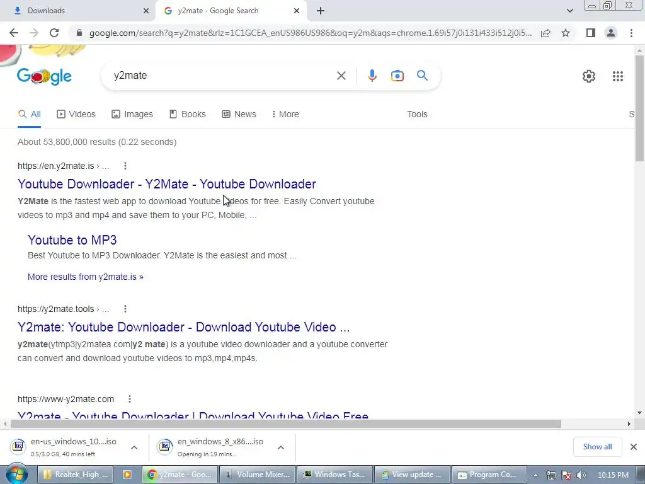
Task: Go back using the browser back arrow
Action: 14,33
